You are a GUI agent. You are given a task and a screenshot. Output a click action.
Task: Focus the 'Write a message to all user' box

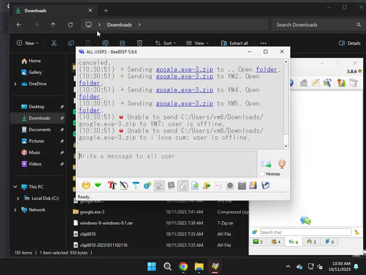tap(167, 164)
